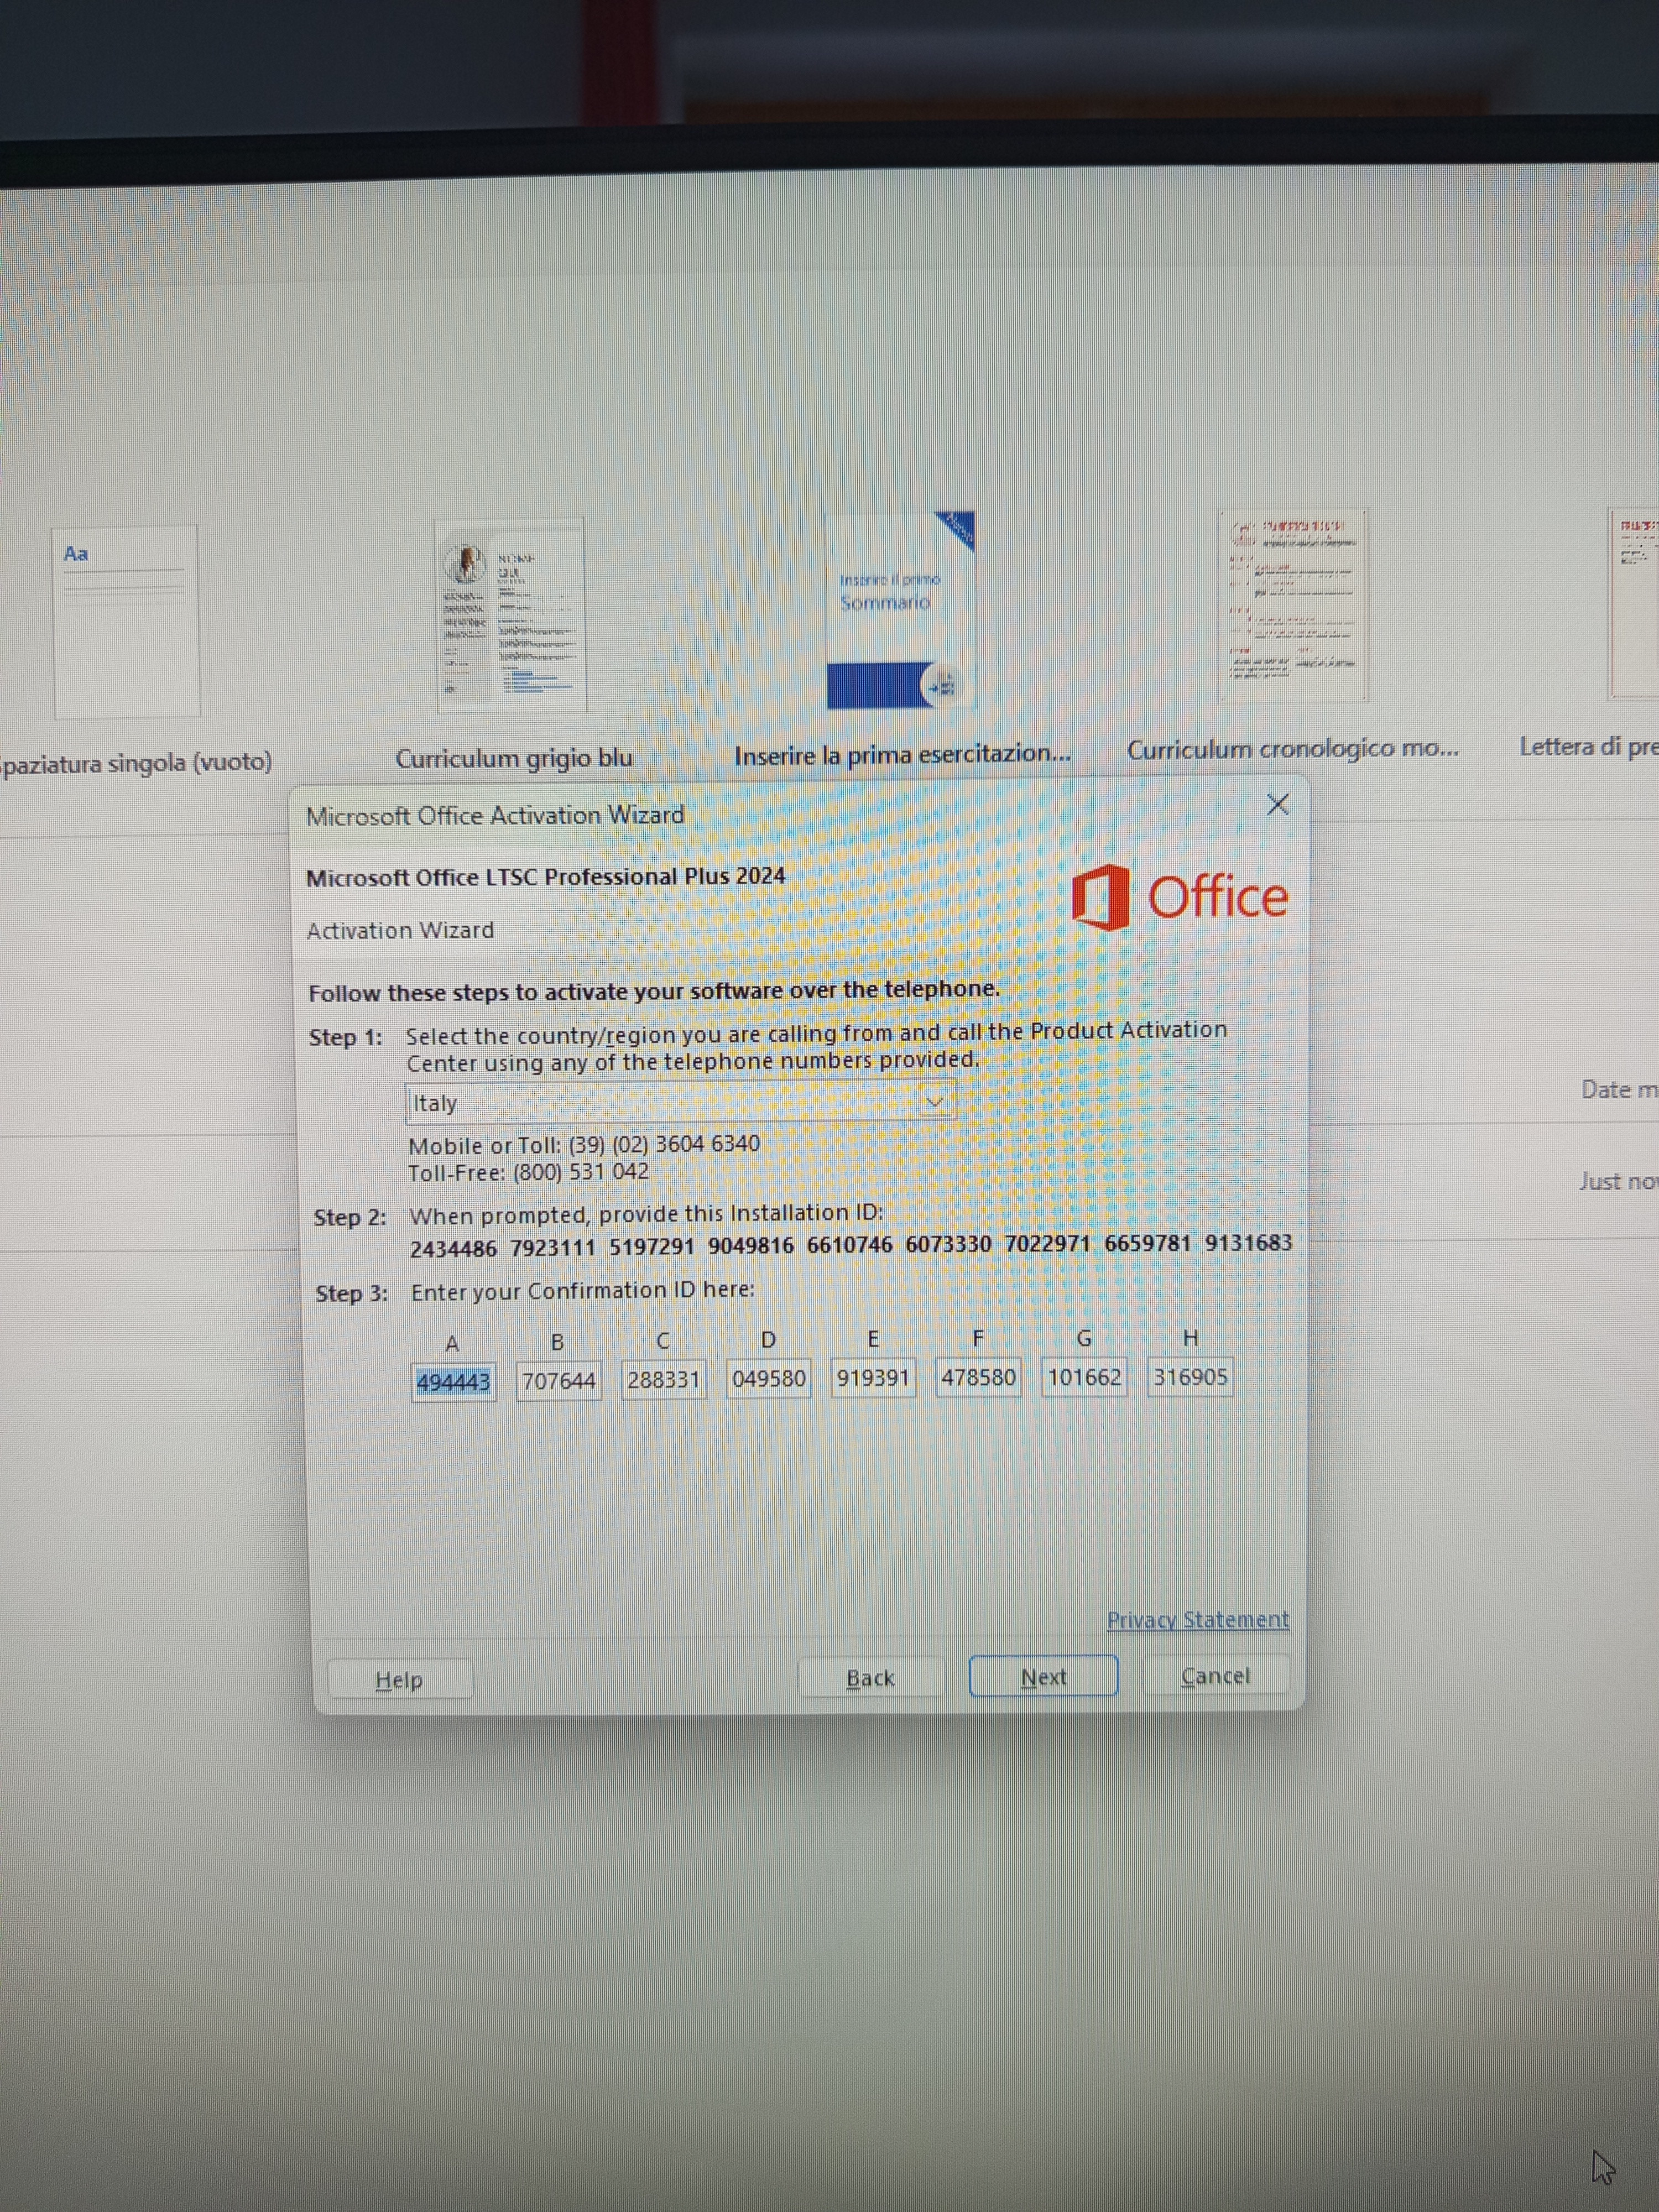
Task: Open the Curriculum cronologico template thumbnail
Action: pyautogui.click(x=1292, y=605)
